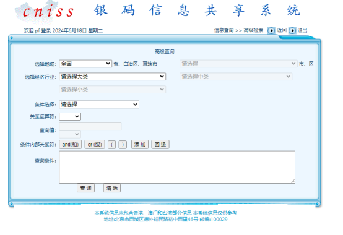
Task: Grab the resize handle of 查询条件 box
Action: click(x=293, y=181)
